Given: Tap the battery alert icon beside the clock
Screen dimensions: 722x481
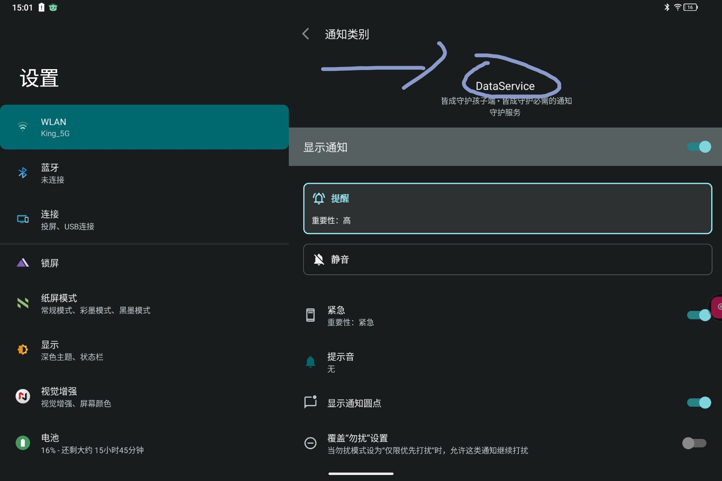Looking at the screenshot, I should [41, 7].
